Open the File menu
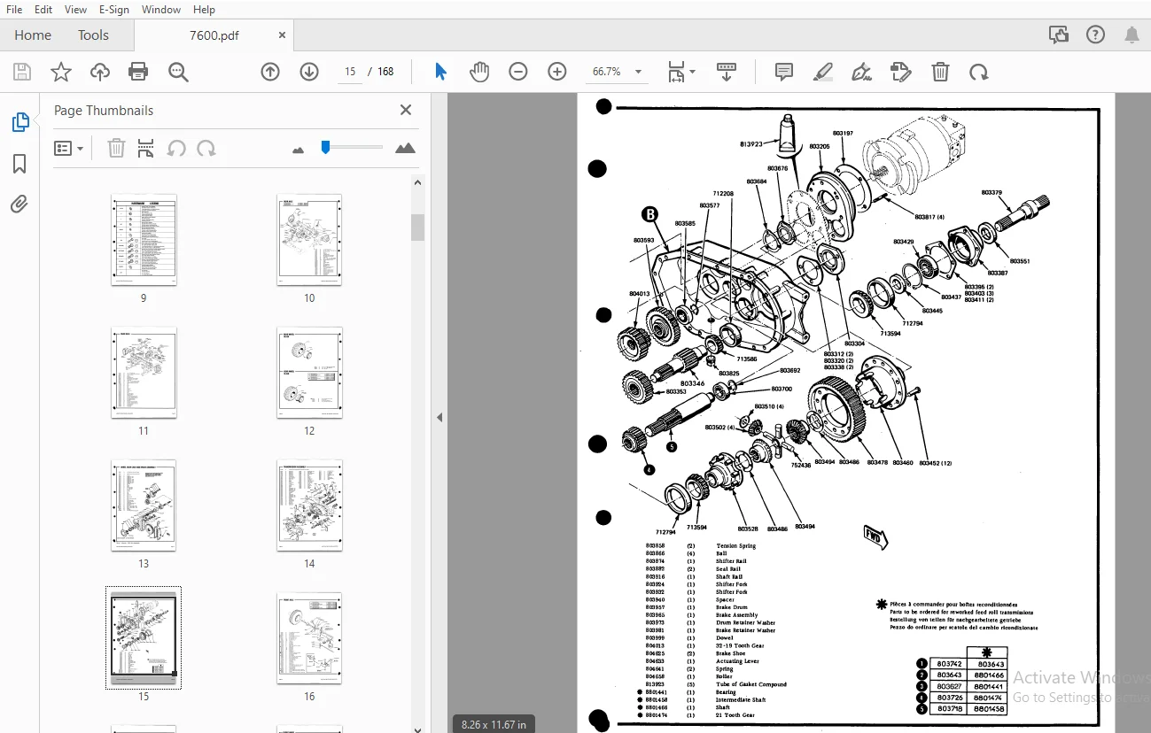 click(x=14, y=10)
